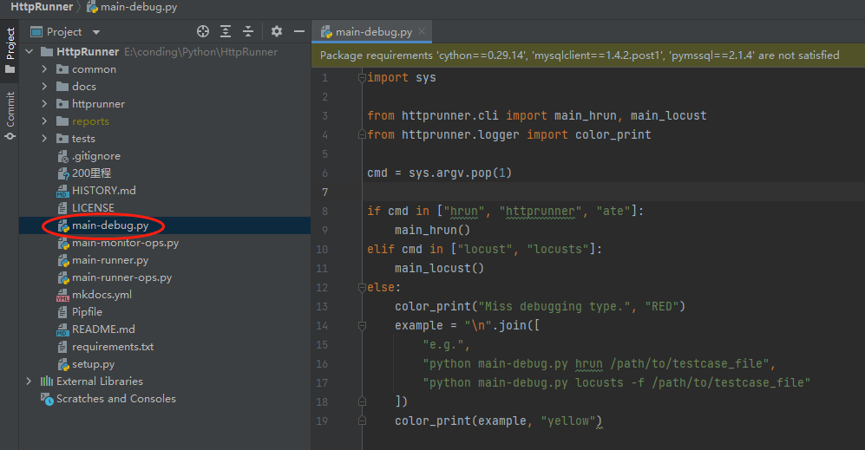Open Project panel settings gear
The image size is (865, 450).
(277, 31)
